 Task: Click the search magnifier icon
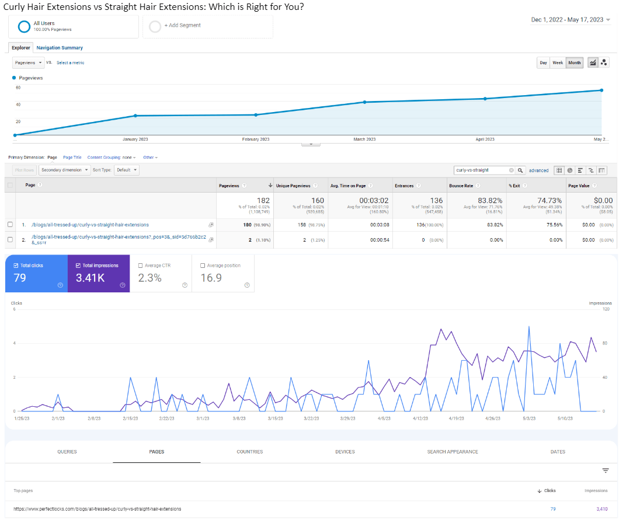tap(520, 170)
